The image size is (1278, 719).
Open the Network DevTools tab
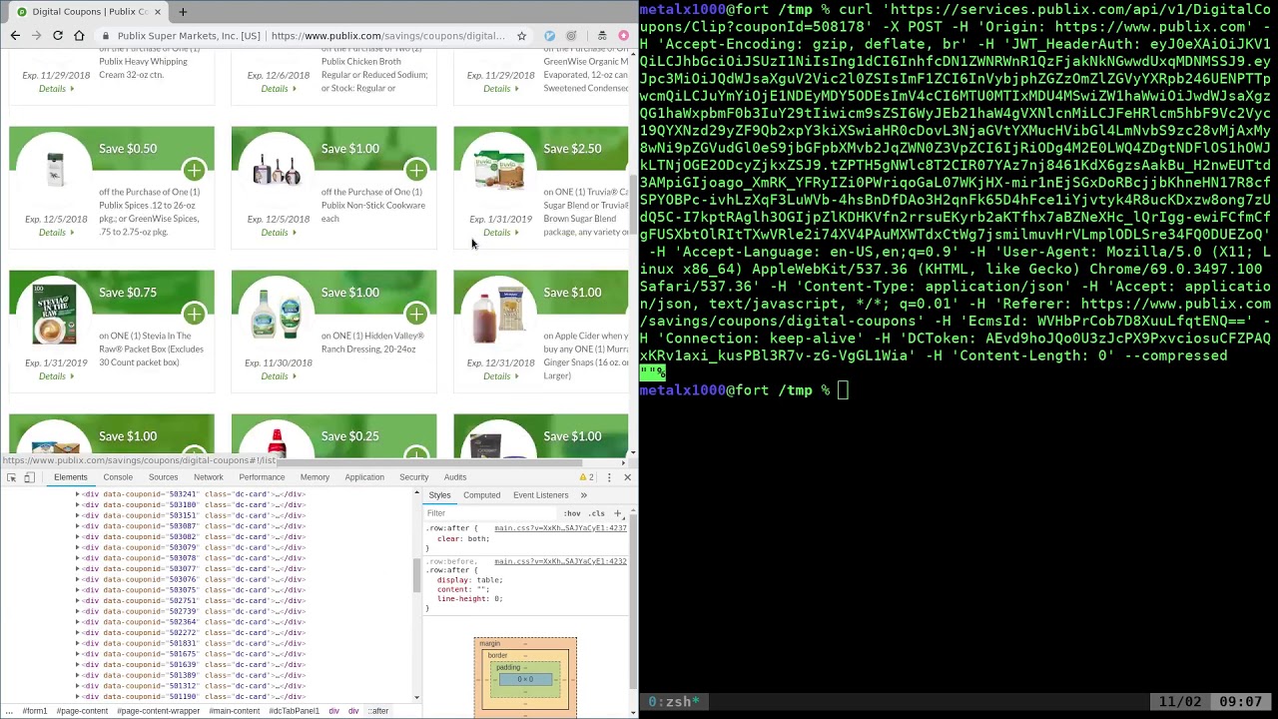click(x=209, y=477)
